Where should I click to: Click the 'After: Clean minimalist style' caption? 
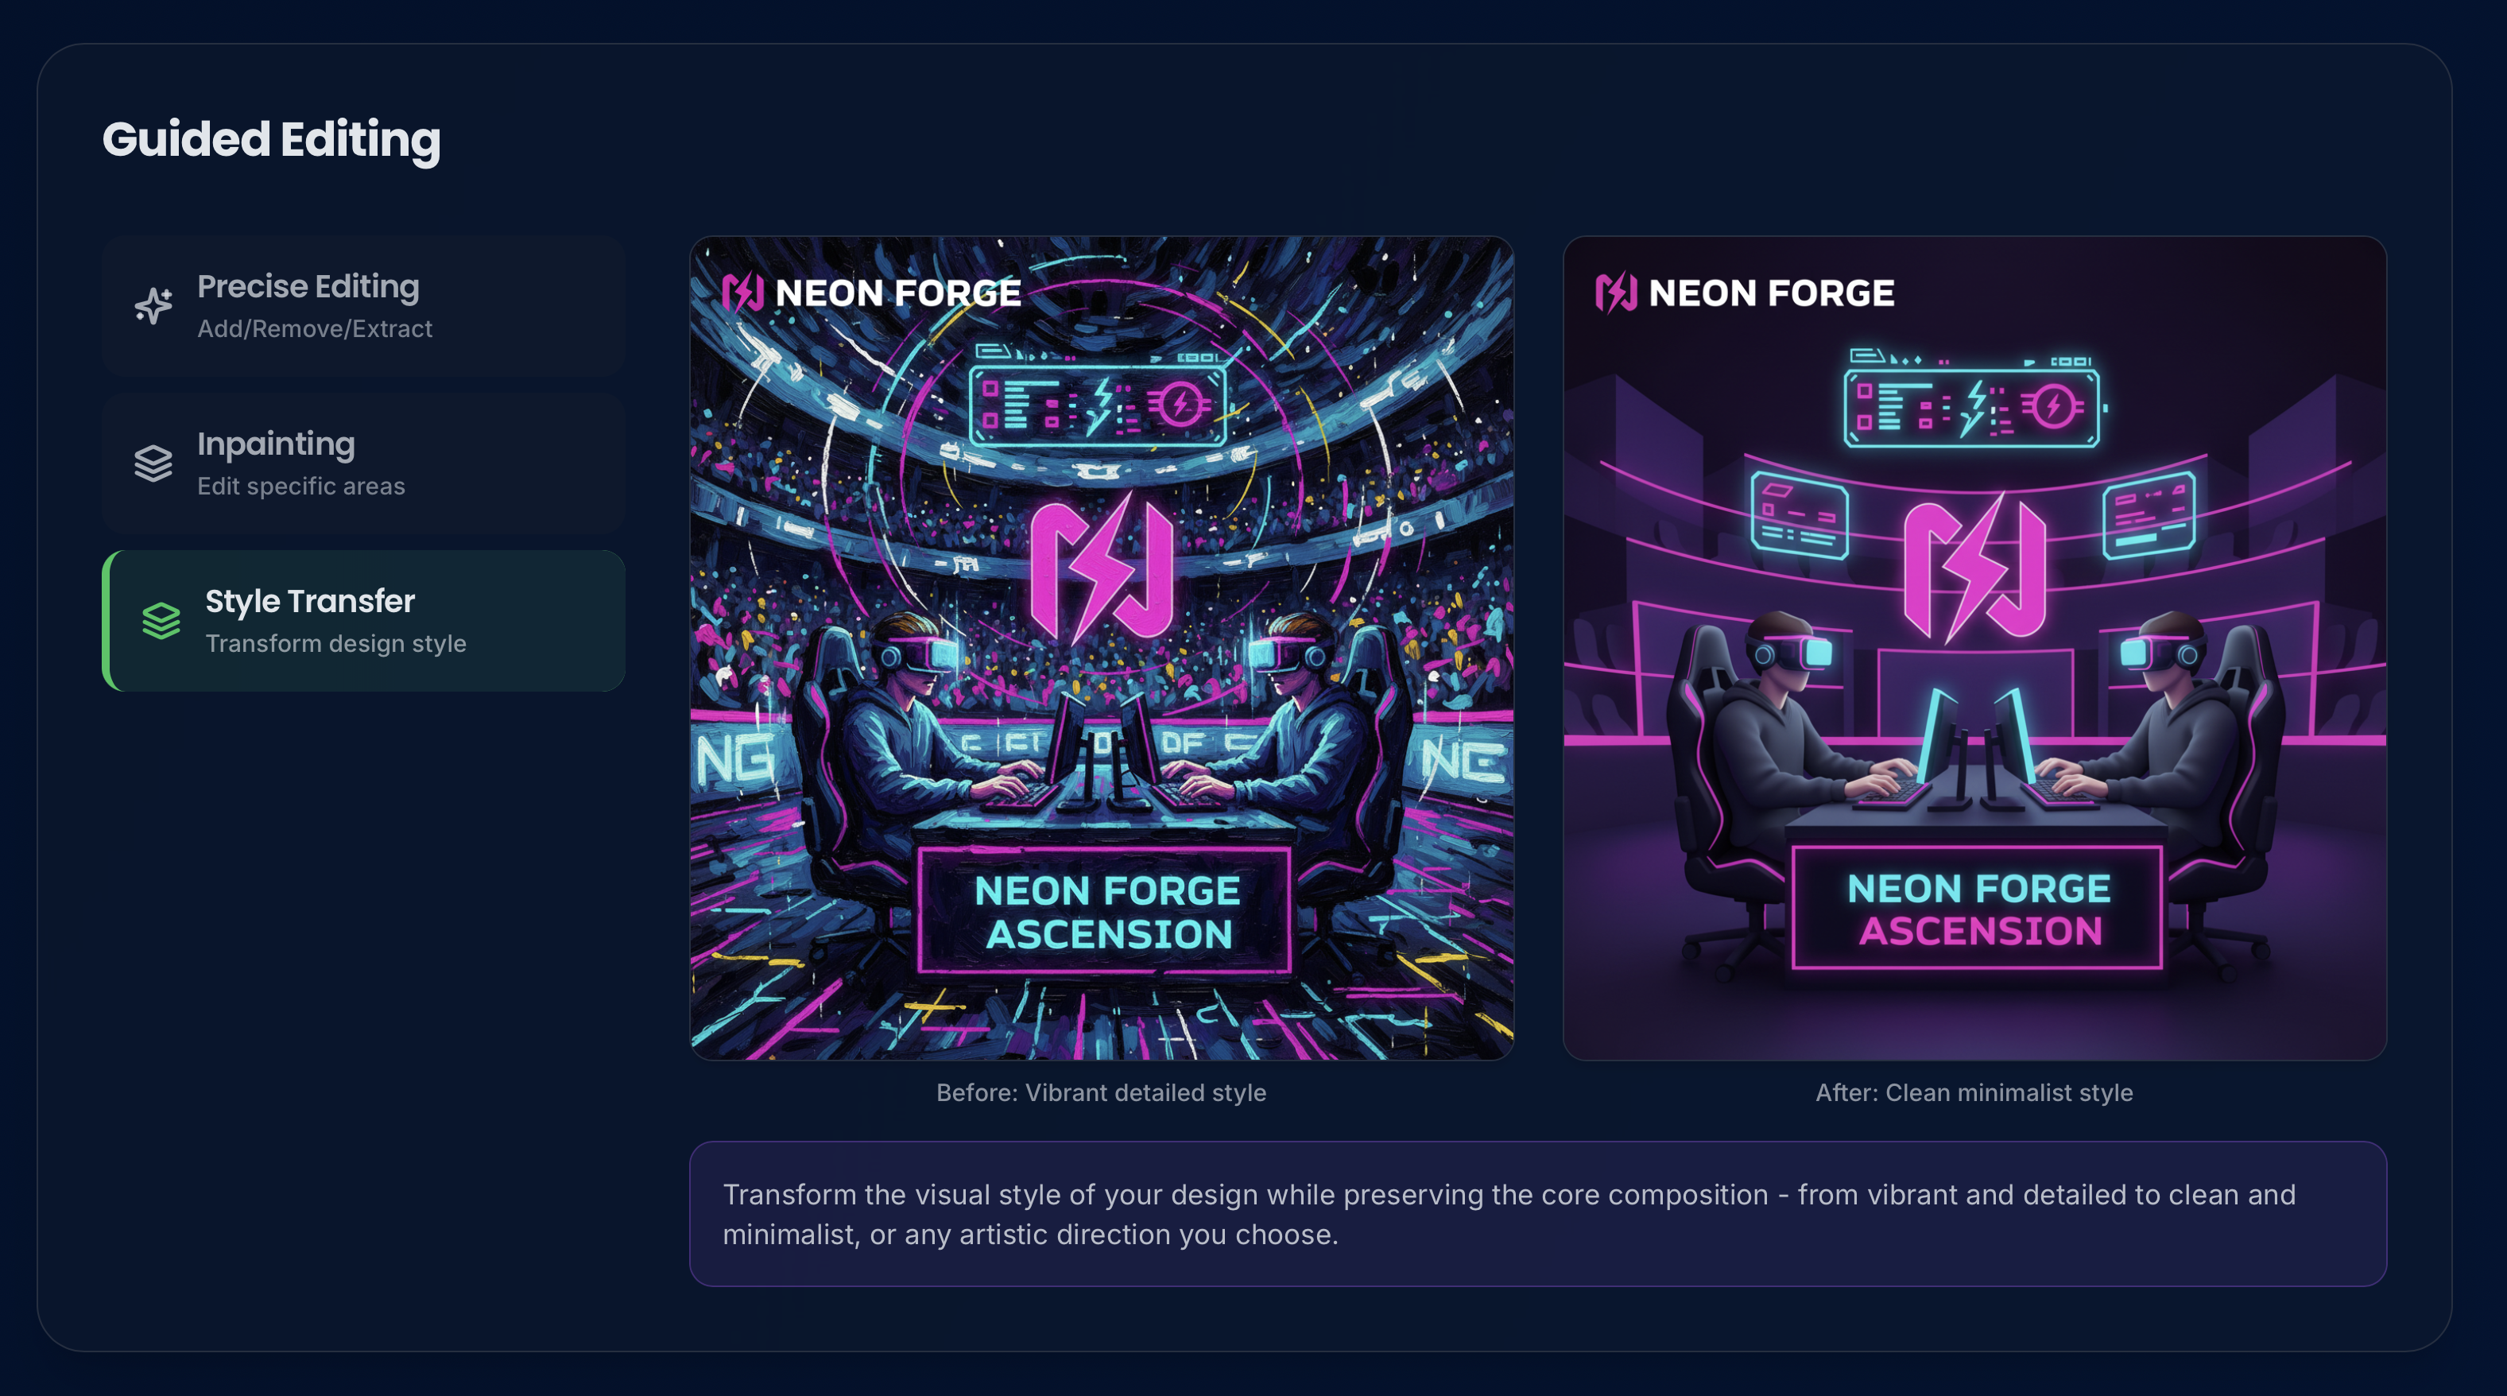tap(1974, 1092)
